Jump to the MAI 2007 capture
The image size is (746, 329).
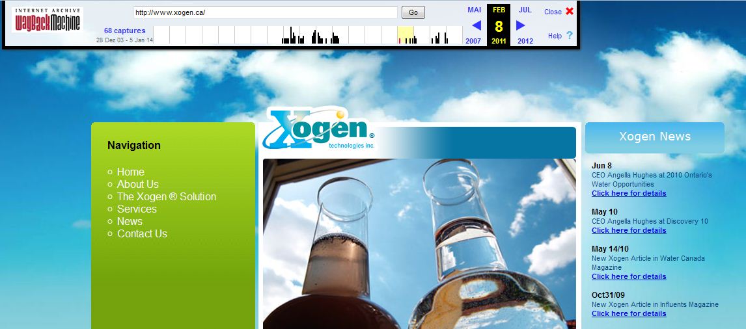tap(474, 10)
